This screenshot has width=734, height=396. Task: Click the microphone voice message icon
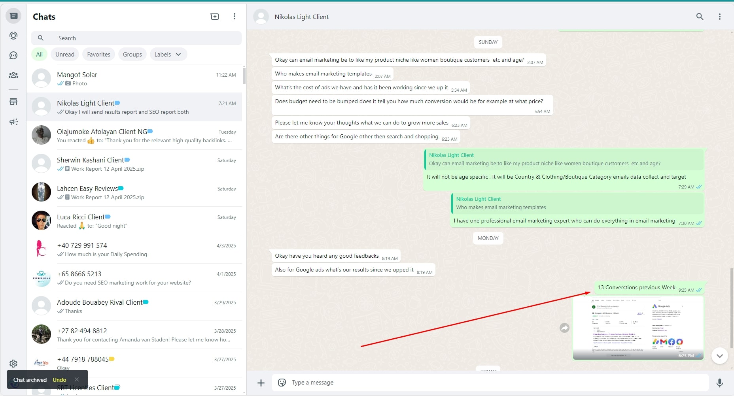pos(719,383)
